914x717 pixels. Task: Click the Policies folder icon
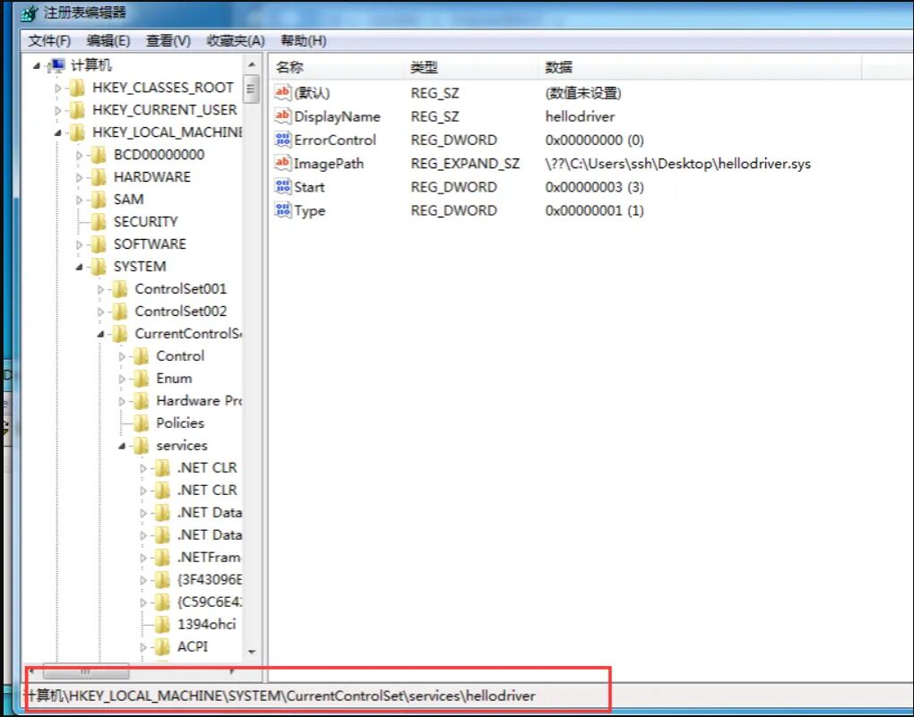coord(141,423)
